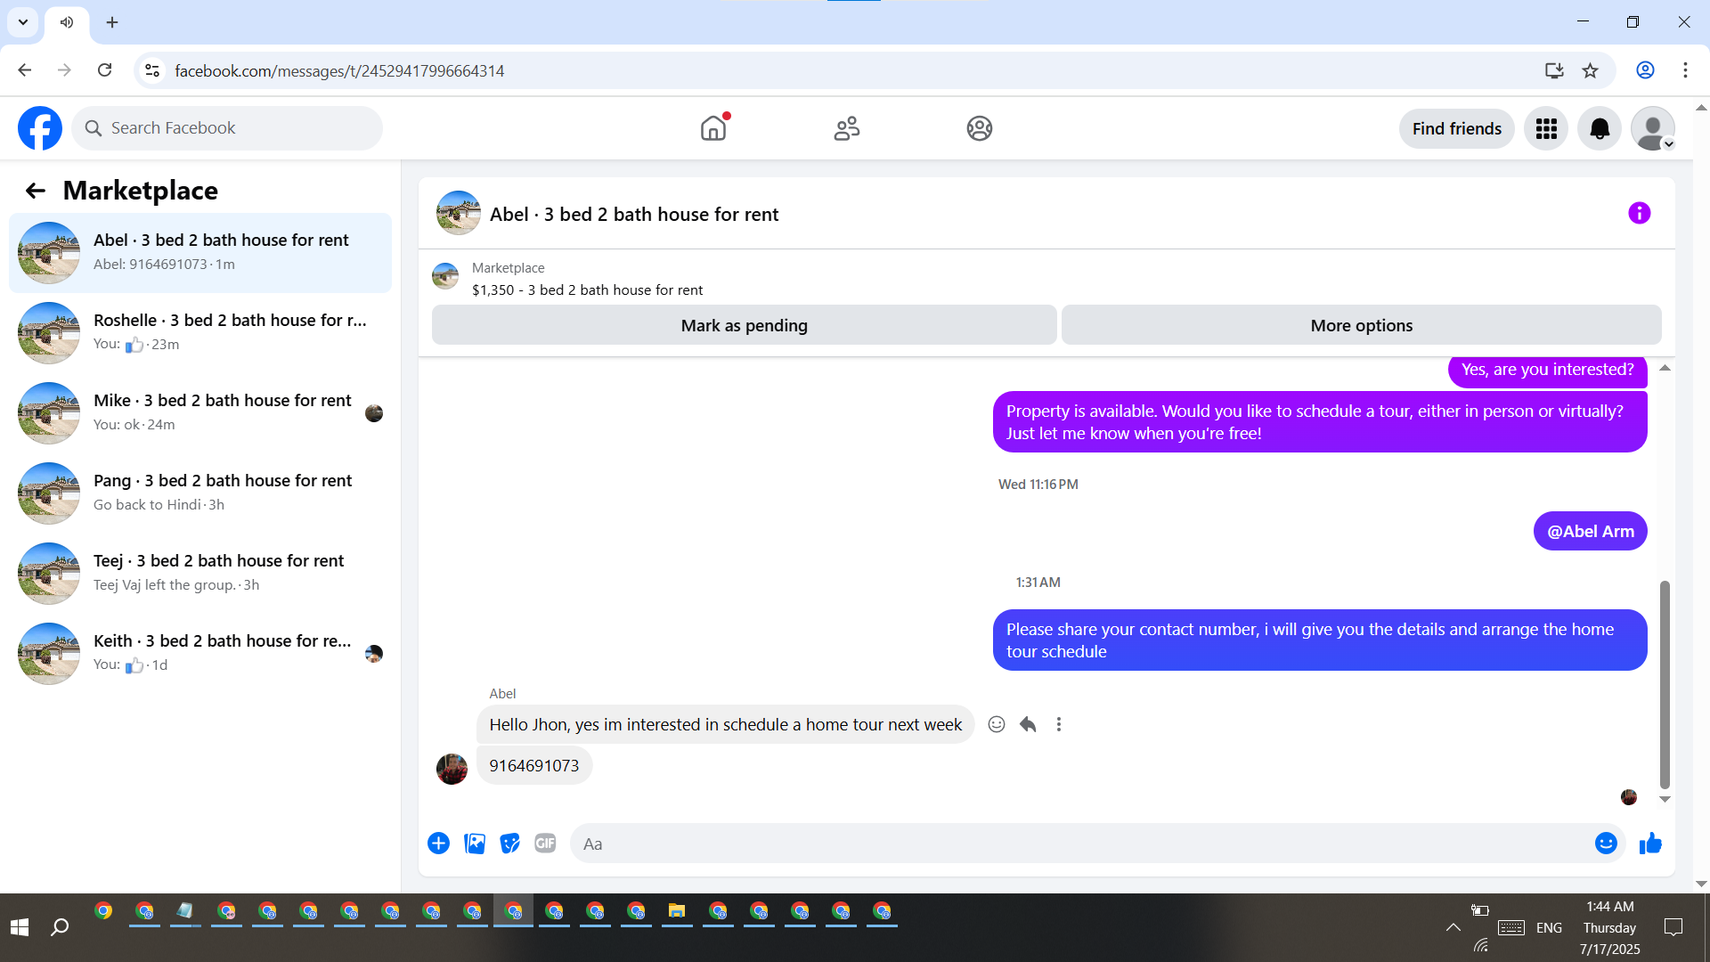1710x962 pixels.
Task: Click the browser back button
Action: 25,70
